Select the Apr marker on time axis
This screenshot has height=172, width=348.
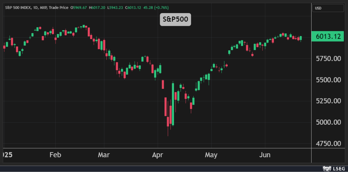pyautogui.click(x=157, y=155)
